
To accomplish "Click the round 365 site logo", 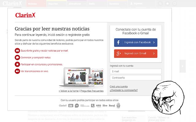I will click(x=77, y=106).
